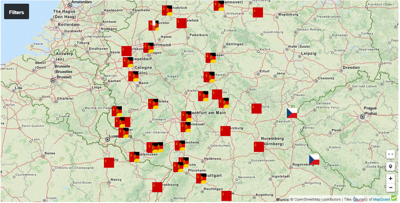Select the flag marker at Düsseldorf
This screenshot has height=203, width=400.
point(128,62)
